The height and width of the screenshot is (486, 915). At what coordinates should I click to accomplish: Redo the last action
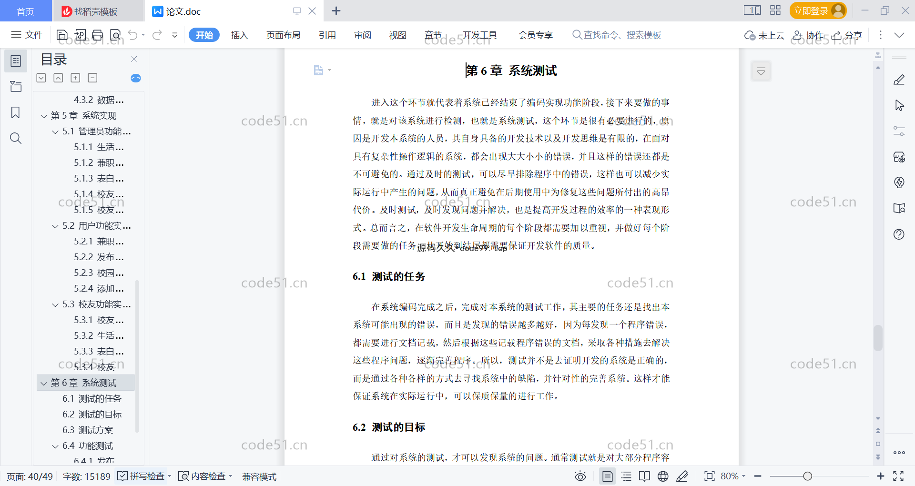click(157, 35)
